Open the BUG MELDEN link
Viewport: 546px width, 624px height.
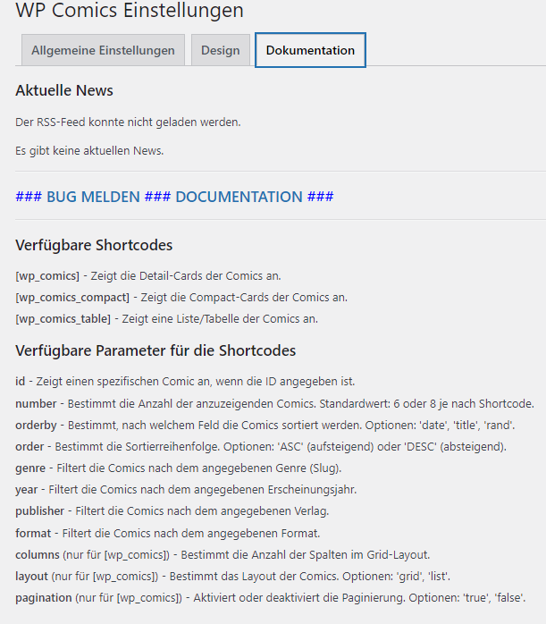click(x=93, y=197)
